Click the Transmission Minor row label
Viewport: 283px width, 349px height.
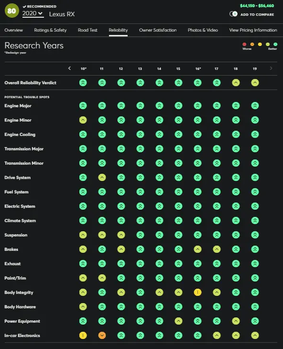pyautogui.click(x=24, y=163)
